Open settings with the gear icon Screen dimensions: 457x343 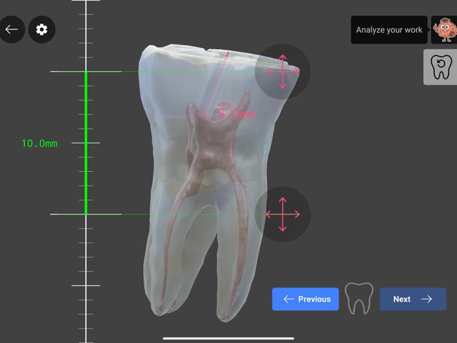pyautogui.click(x=42, y=29)
